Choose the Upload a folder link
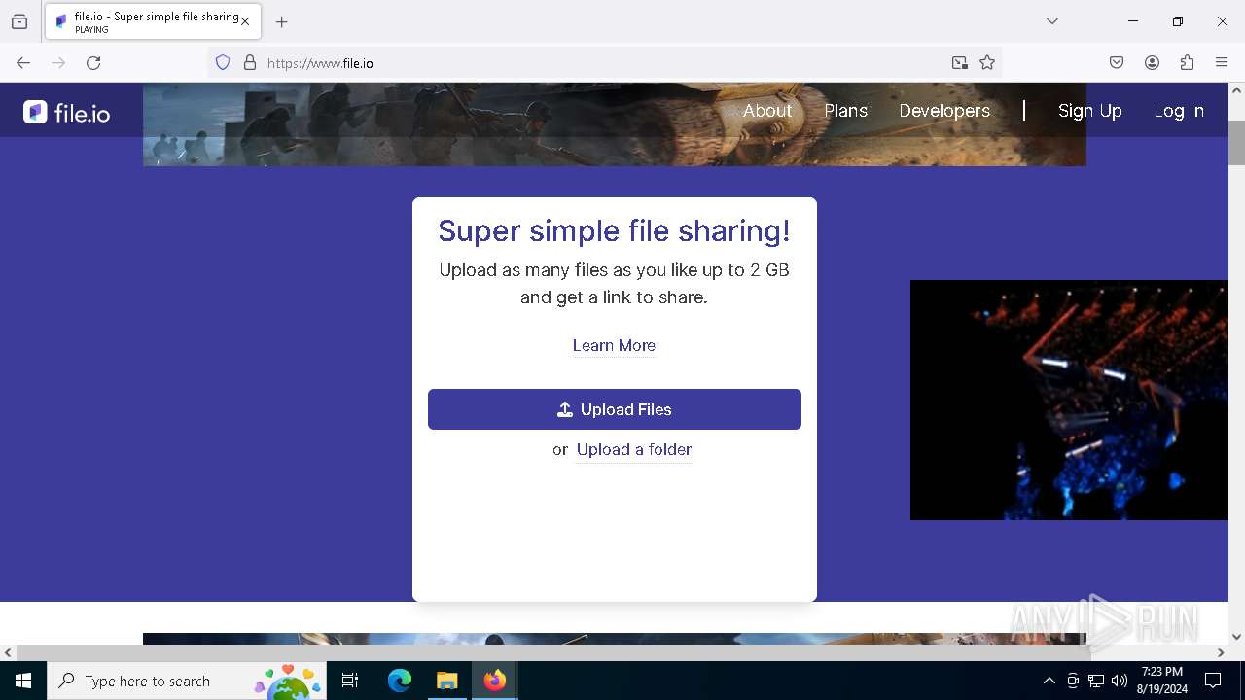The image size is (1245, 700). [x=634, y=449]
